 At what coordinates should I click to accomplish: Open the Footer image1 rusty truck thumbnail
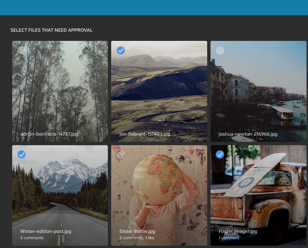point(258,195)
